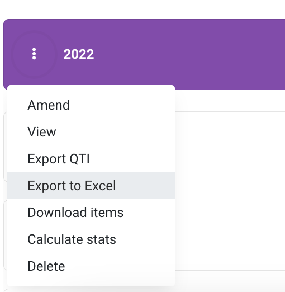This screenshot has height=292, width=285.
Task: Close the dropdown via the vertical dots button
Action: pyautogui.click(x=34, y=54)
